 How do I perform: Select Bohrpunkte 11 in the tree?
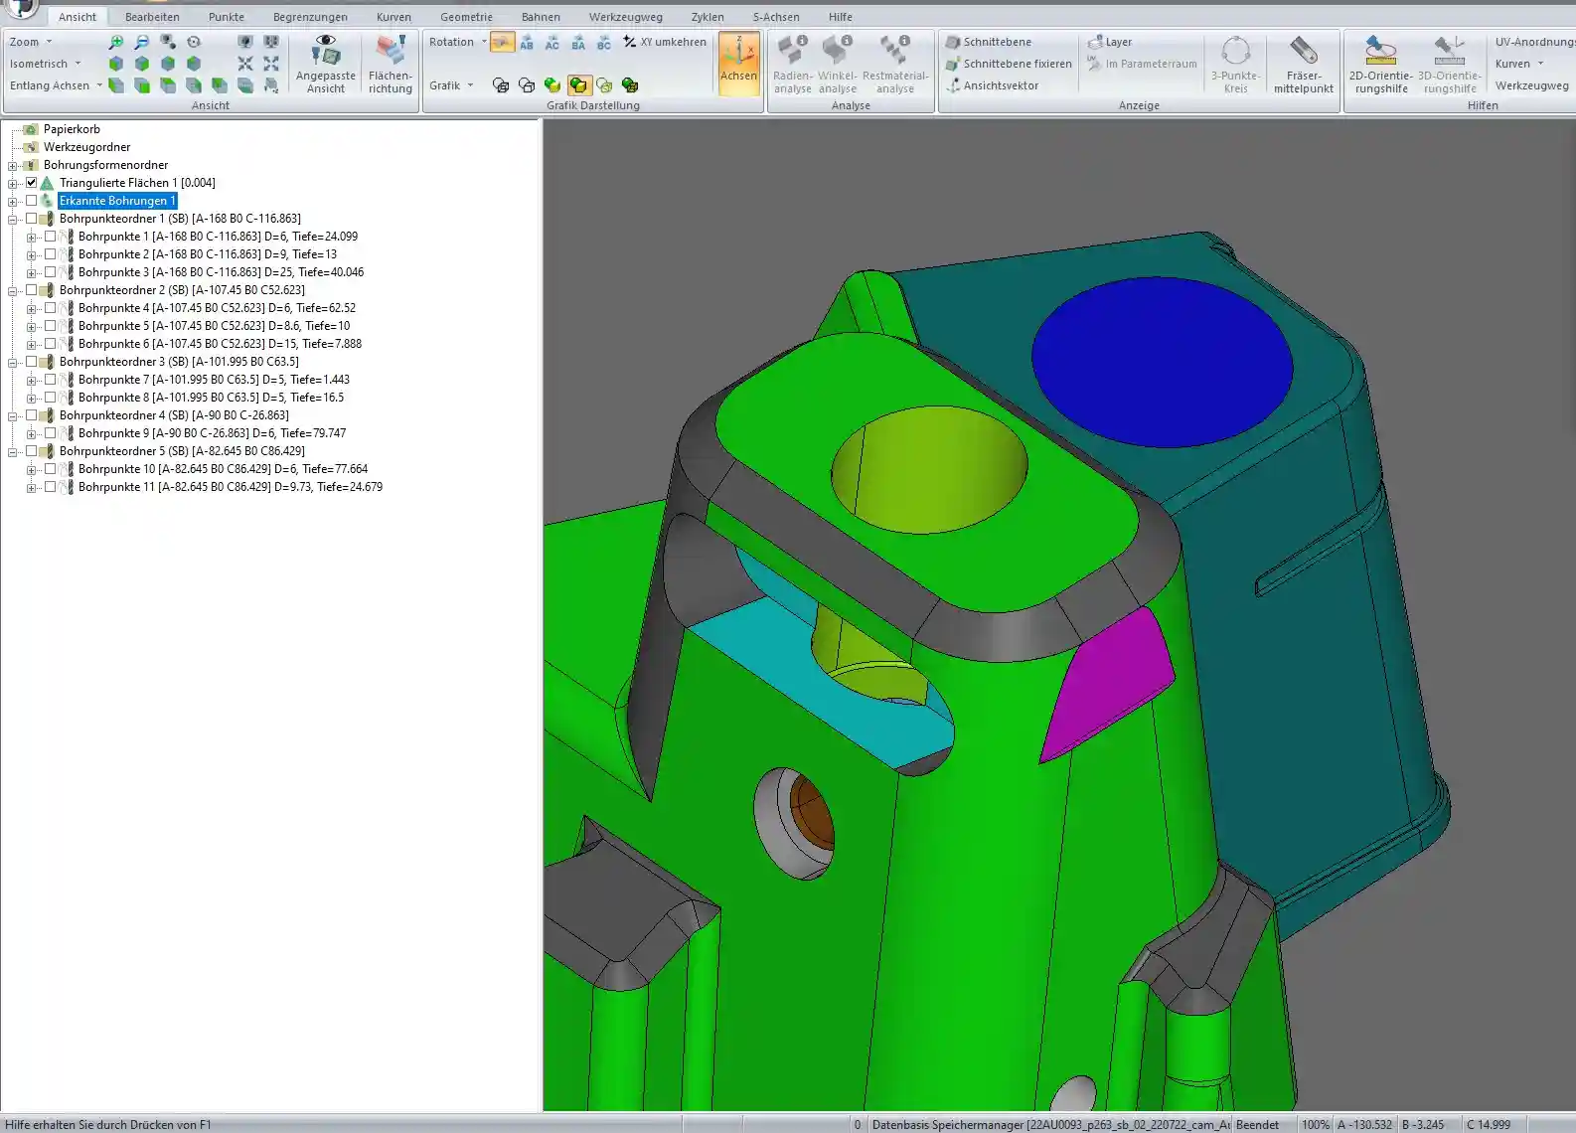(x=230, y=487)
